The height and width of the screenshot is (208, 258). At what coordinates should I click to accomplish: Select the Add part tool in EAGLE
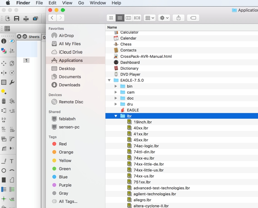(12, 101)
